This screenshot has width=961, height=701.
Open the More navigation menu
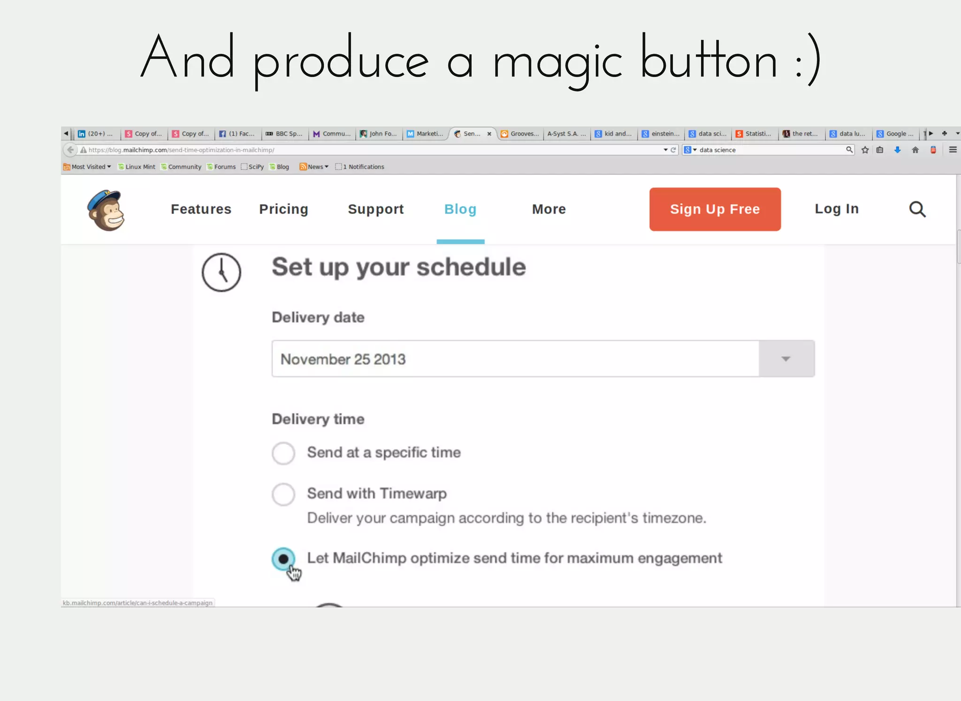(x=549, y=209)
